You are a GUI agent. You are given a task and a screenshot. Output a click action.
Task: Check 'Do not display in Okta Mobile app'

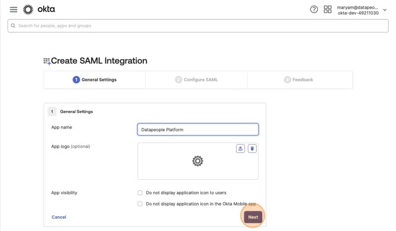[x=140, y=204]
